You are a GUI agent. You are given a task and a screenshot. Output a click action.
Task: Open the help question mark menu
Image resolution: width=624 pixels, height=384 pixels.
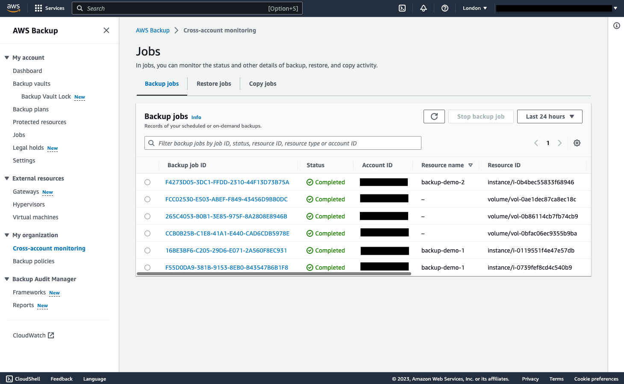pos(445,8)
